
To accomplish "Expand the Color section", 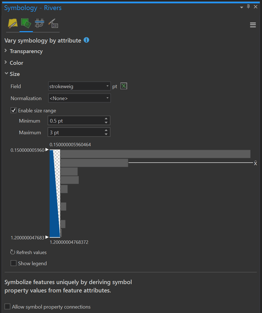I will 6,62.
